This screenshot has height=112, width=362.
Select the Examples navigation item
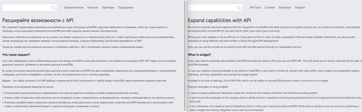pos(285,7)
